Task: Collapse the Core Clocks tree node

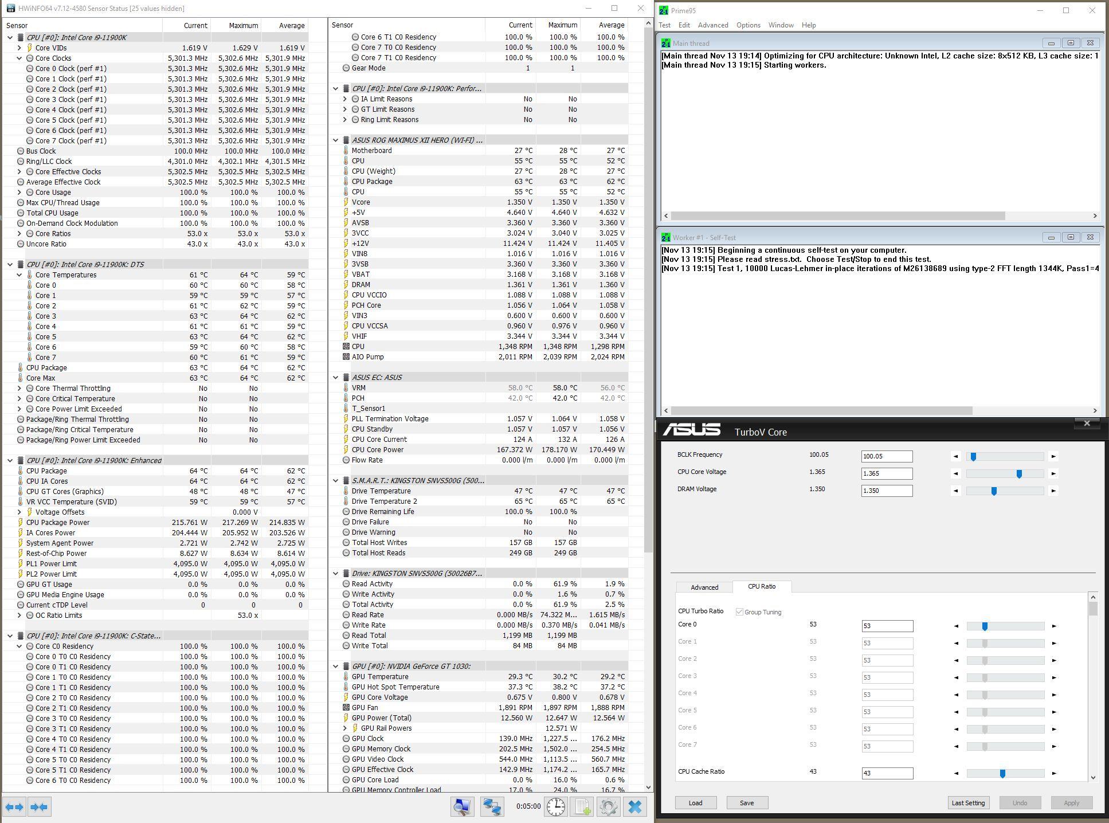Action: coord(19,58)
